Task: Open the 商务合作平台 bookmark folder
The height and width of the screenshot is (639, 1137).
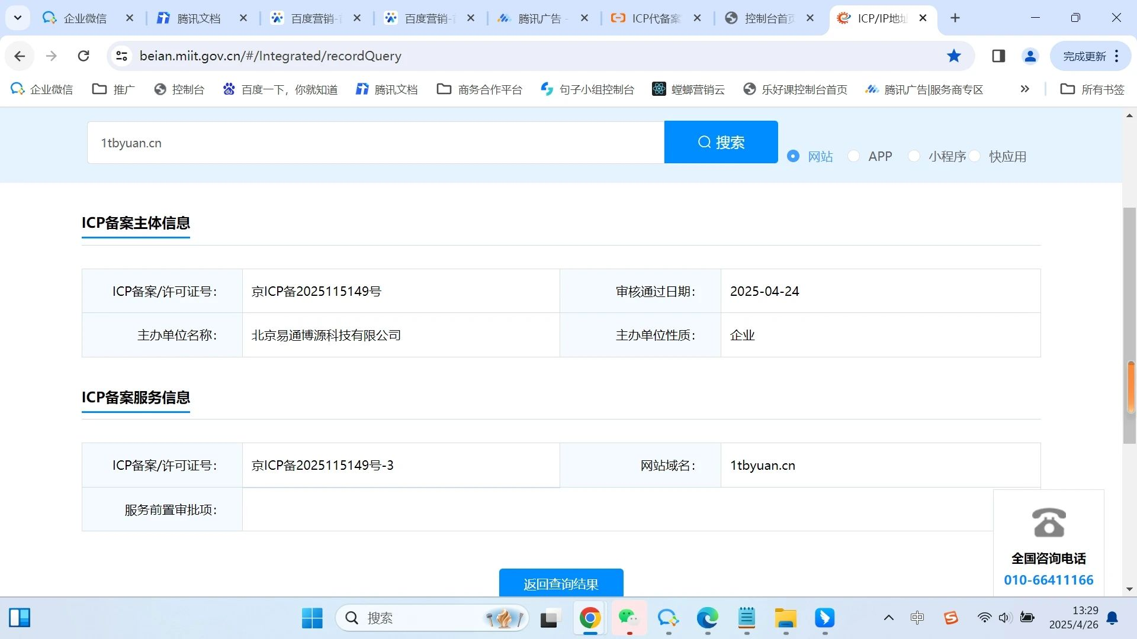Action: 480,89
